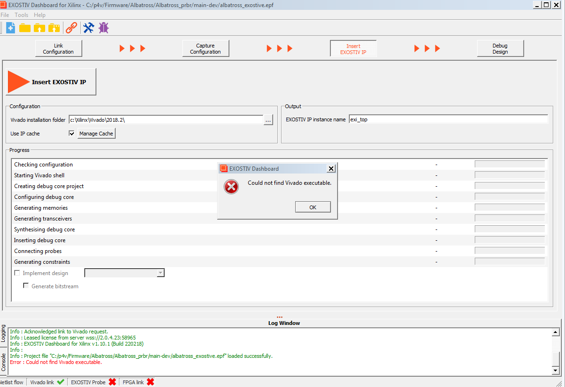This screenshot has width=565, height=387.
Task: Click the red X next to FPGA link
Action: click(150, 382)
